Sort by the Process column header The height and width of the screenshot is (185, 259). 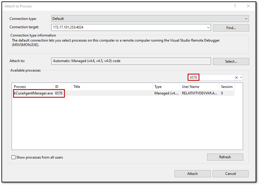coord(33,86)
